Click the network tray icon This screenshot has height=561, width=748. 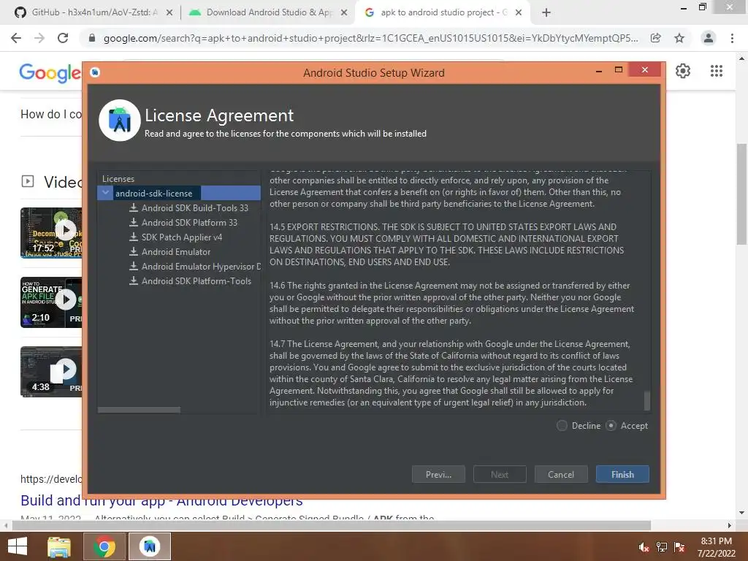662,547
